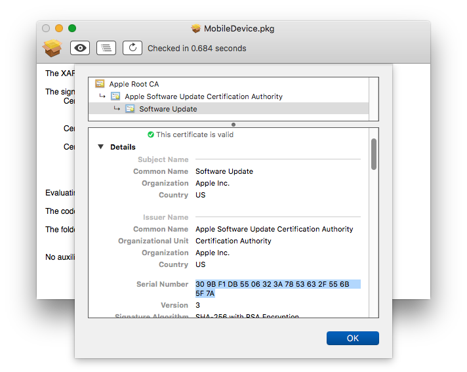467x372 pixels.
Task: Click the 'Subject Name' section heading
Action: tap(163, 159)
